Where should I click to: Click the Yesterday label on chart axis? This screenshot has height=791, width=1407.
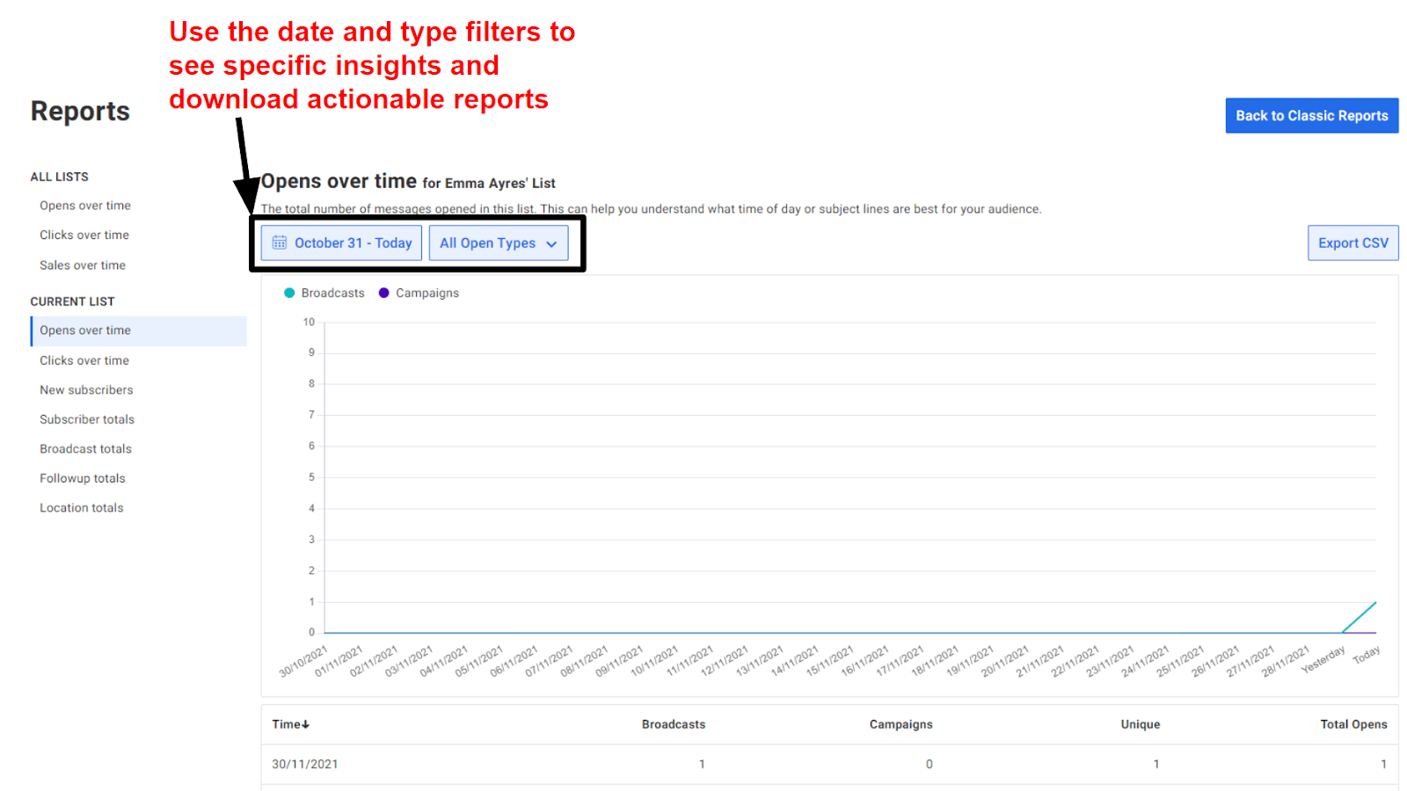[1323, 660]
